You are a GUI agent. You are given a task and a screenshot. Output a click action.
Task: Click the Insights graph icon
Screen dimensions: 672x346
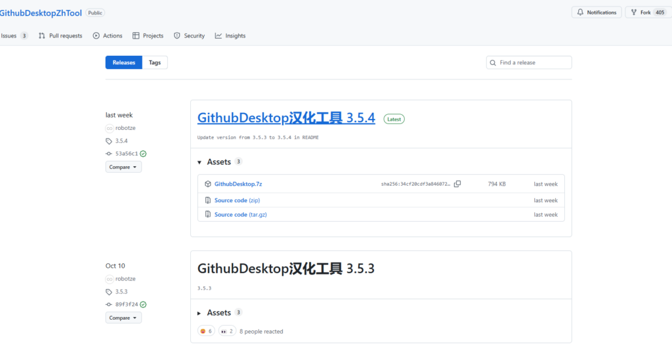[x=219, y=35]
